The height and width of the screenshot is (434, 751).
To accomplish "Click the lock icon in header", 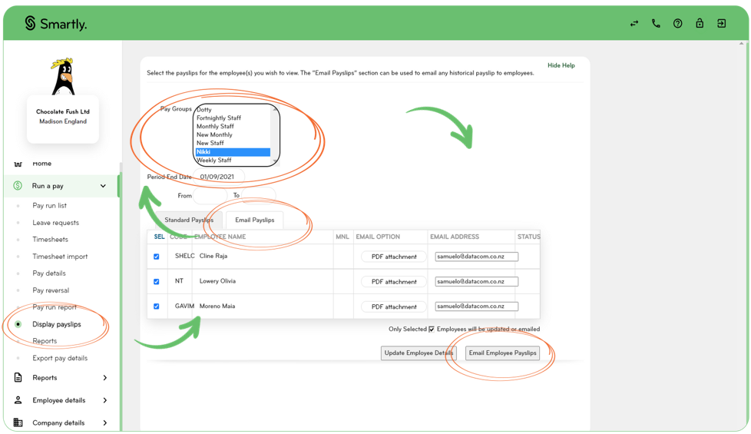I will (700, 23).
